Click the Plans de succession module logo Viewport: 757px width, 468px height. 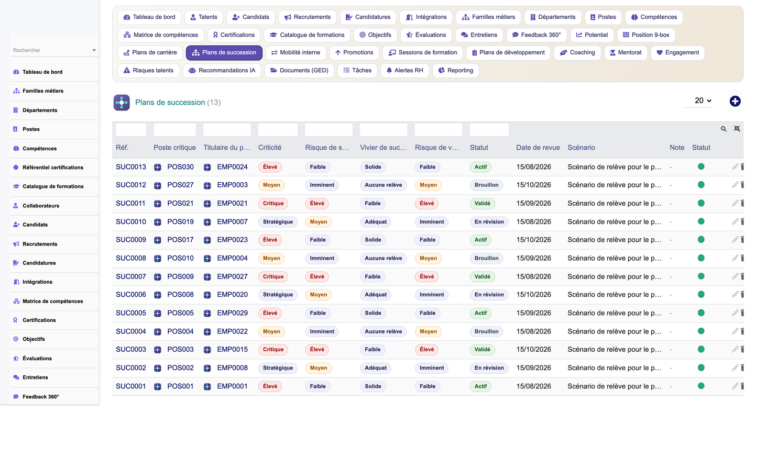pos(122,103)
